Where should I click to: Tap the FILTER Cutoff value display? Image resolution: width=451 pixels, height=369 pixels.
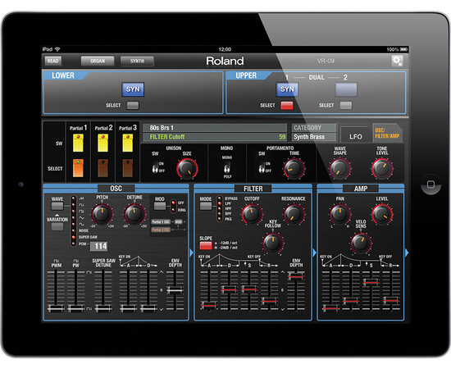(215, 137)
